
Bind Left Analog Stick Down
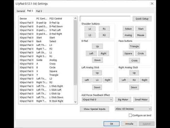click(97, 87)
